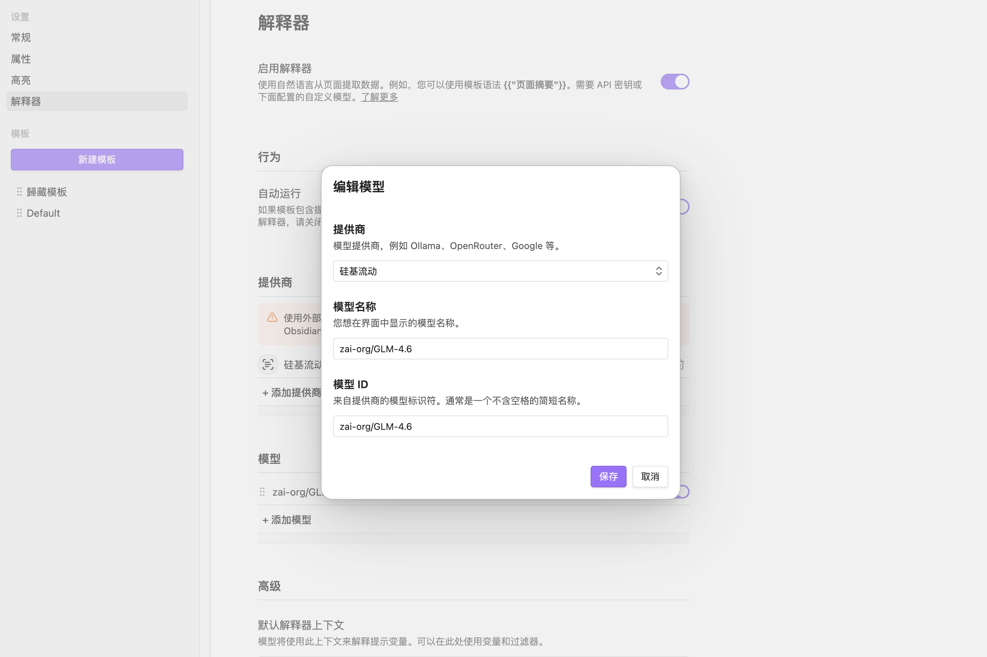This screenshot has height=657, width=987.
Task: Click the 新建模板 button
Action: click(97, 160)
